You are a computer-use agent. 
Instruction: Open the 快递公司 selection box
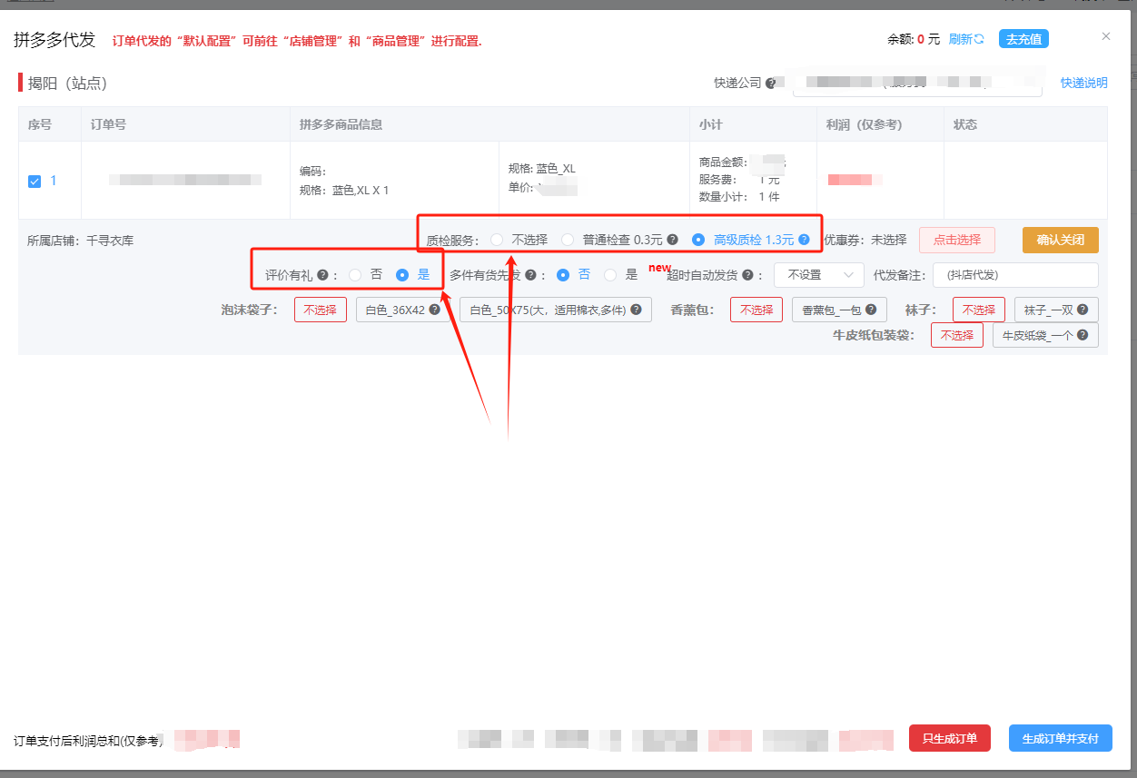pyautogui.click(x=917, y=83)
